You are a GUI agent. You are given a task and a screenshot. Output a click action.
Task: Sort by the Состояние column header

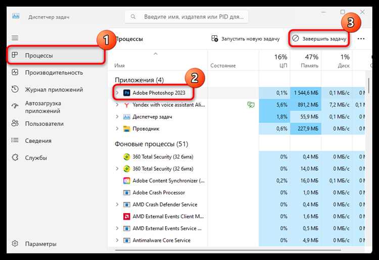coord(233,60)
